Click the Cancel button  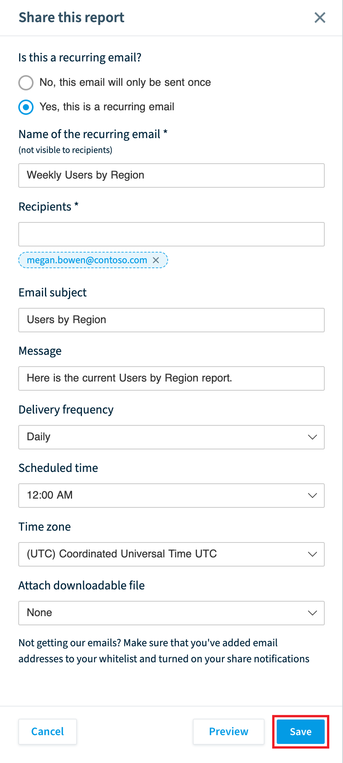pyautogui.click(x=48, y=732)
